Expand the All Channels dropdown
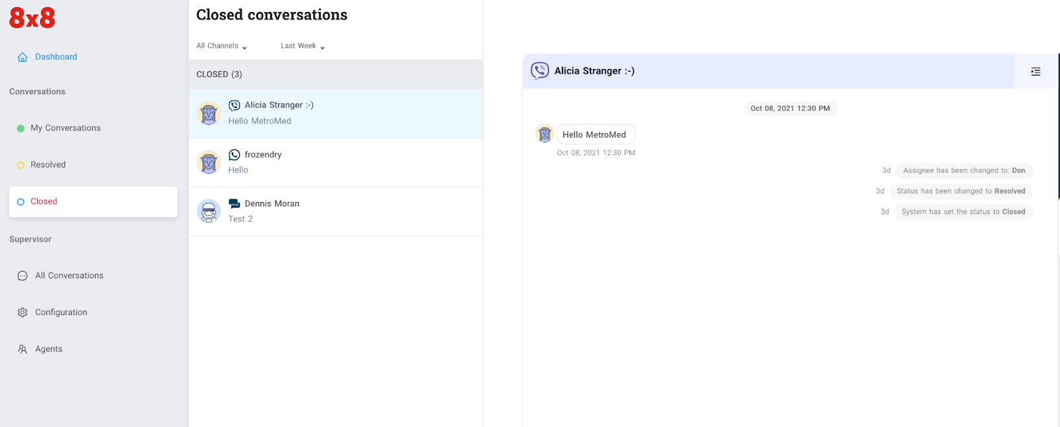 [x=222, y=46]
